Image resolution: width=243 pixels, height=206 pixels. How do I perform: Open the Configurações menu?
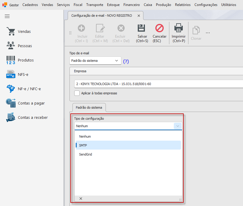tap(206, 5)
